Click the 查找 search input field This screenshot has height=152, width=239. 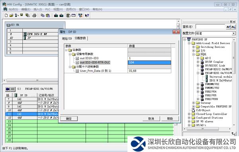click(x=210, y=27)
